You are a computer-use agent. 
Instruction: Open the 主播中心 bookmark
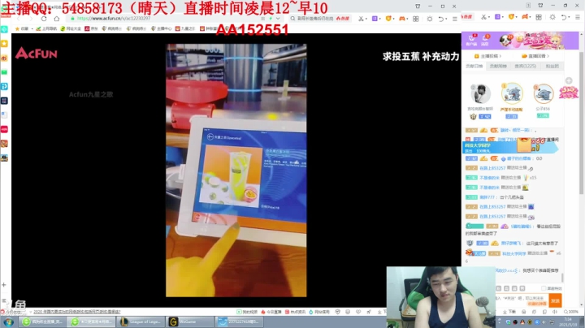[x=161, y=28]
